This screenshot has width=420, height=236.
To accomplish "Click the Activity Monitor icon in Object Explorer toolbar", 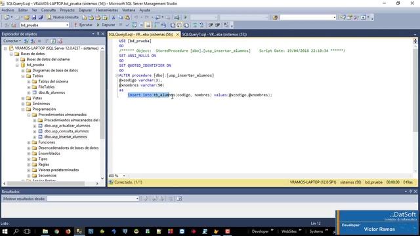I will (60, 41).
